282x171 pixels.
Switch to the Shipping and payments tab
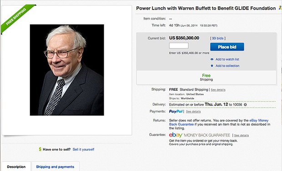55,167
